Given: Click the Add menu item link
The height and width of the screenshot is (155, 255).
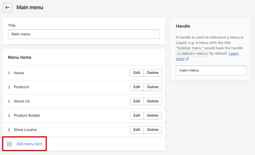Looking at the screenshot, I should (29, 144).
